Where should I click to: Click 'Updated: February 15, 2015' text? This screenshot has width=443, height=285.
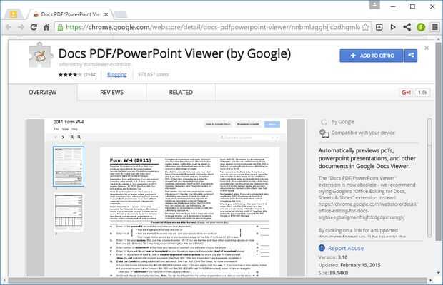click(x=349, y=265)
